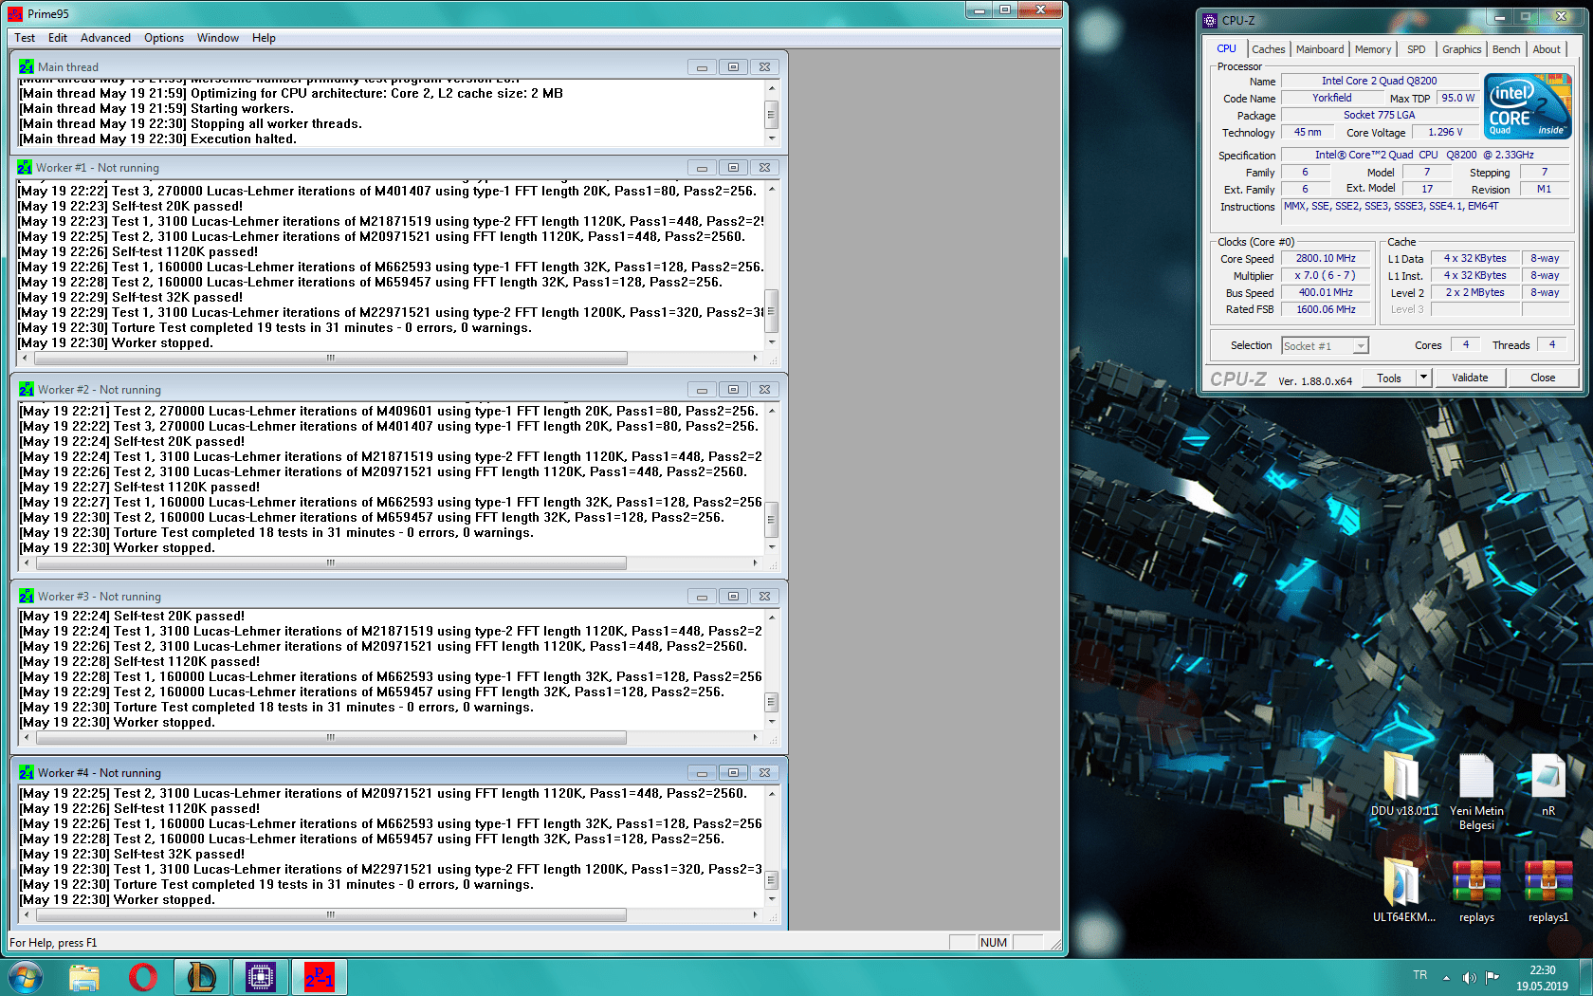
Task: Click the Windows Start button
Action: pyautogui.click(x=26, y=977)
